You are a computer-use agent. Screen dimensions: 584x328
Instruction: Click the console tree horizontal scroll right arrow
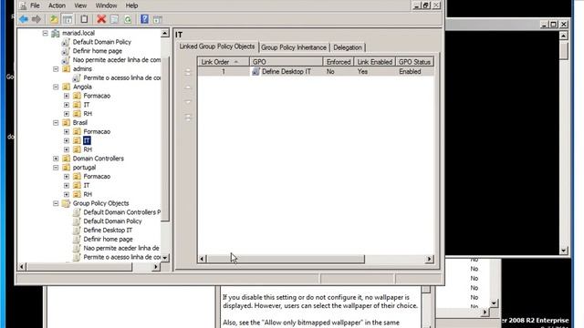[x=155, y=267]
